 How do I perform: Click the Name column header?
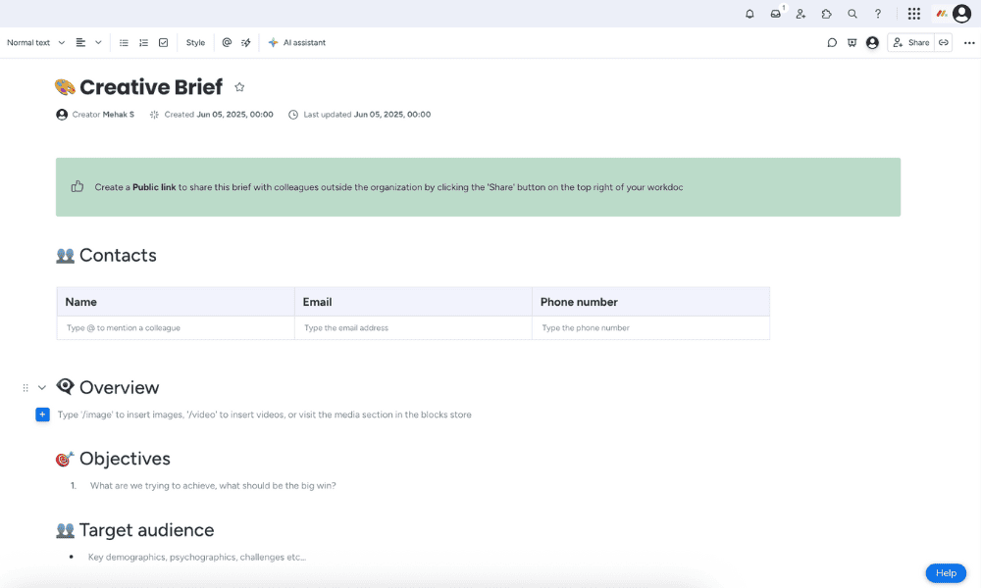point(176,302)
